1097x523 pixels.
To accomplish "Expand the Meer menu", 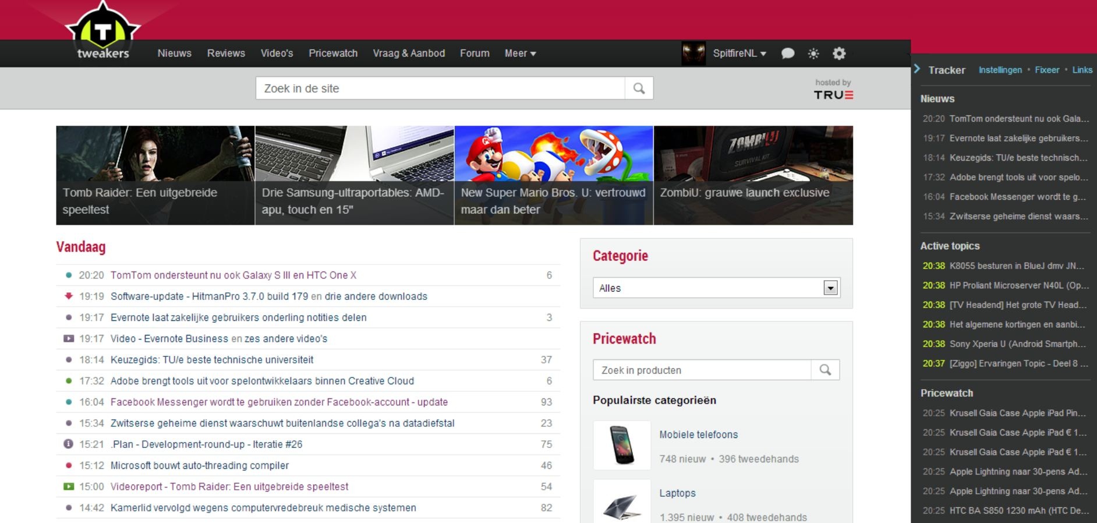I will point(520,54).
